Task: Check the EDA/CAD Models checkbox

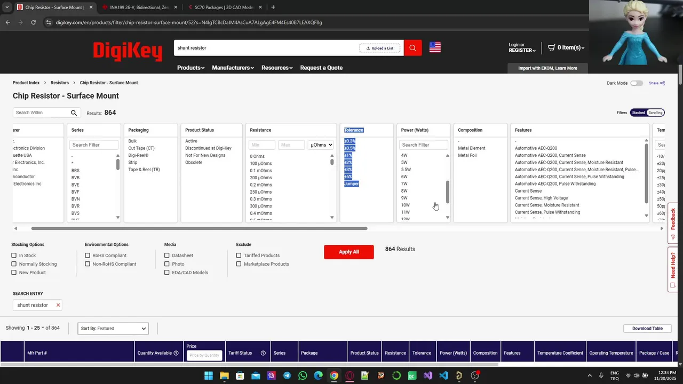Action: (x=167, y=273)
